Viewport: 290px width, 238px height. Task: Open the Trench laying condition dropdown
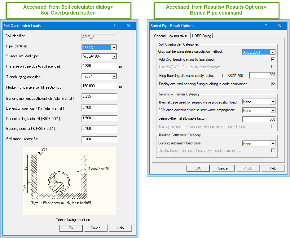coord(114,76)
